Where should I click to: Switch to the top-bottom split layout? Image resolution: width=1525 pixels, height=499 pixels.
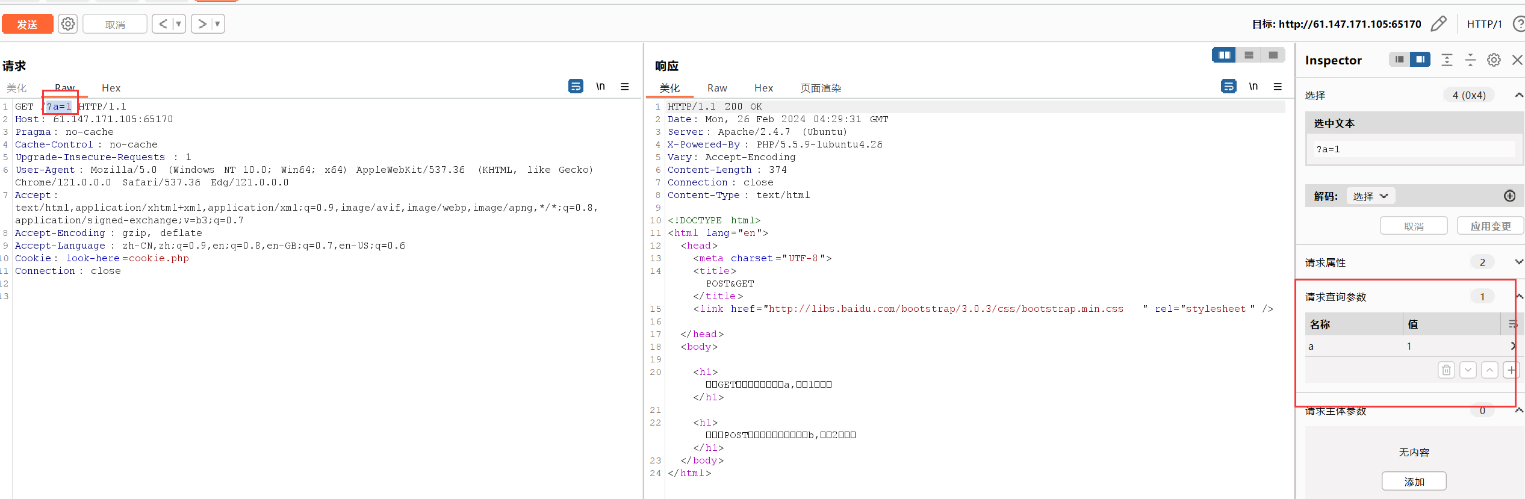1249,55
